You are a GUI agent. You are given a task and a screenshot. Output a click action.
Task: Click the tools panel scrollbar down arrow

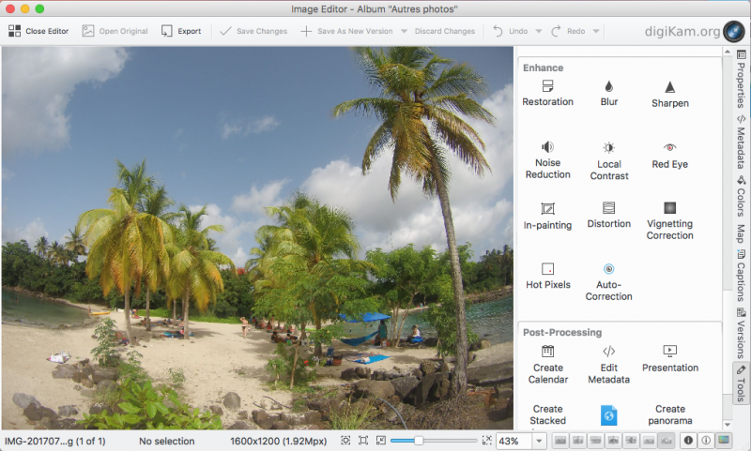pos(727,424)
